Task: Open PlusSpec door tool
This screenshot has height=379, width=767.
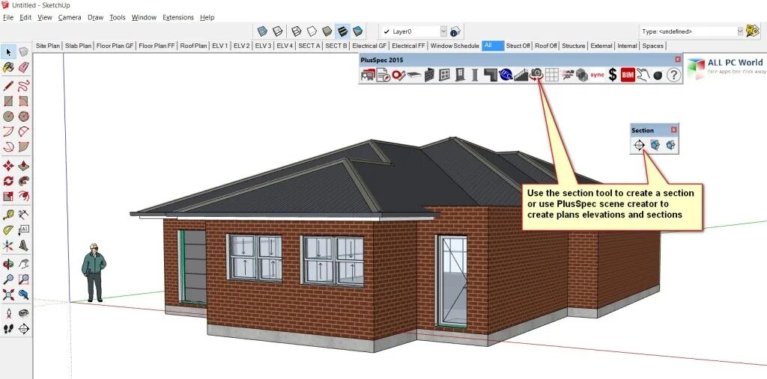Action: tap(459, 75)
